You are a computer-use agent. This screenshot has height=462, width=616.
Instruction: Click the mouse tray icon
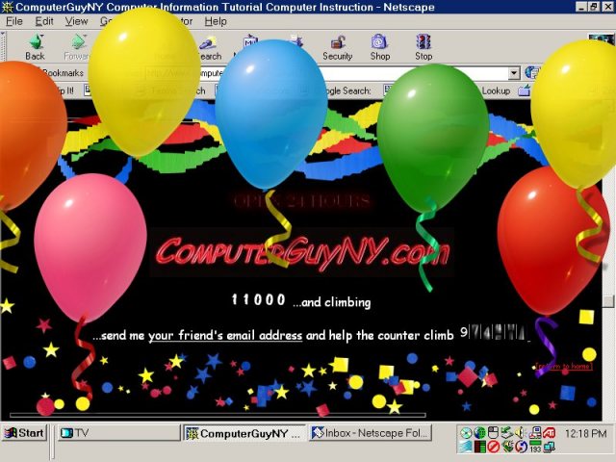pyautogui.click(x=493, y=433)
